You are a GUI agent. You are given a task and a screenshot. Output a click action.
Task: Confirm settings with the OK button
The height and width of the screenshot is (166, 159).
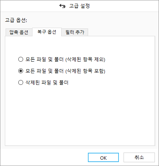coord(103,157)
